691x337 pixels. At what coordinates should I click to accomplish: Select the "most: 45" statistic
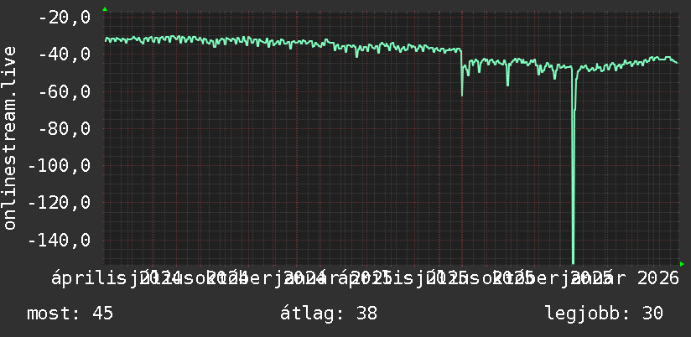point(70,314)
